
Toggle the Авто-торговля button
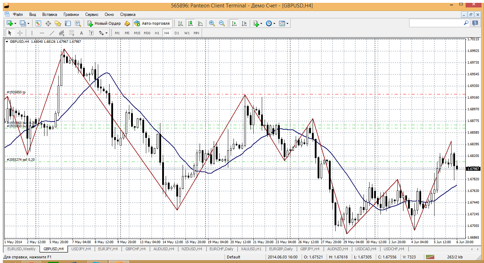[x=152, y=23]
